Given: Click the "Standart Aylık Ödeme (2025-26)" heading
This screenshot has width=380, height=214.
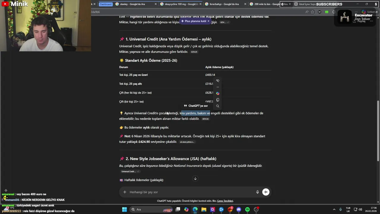Looking at the screenshot, I should (x=151, y=60).
